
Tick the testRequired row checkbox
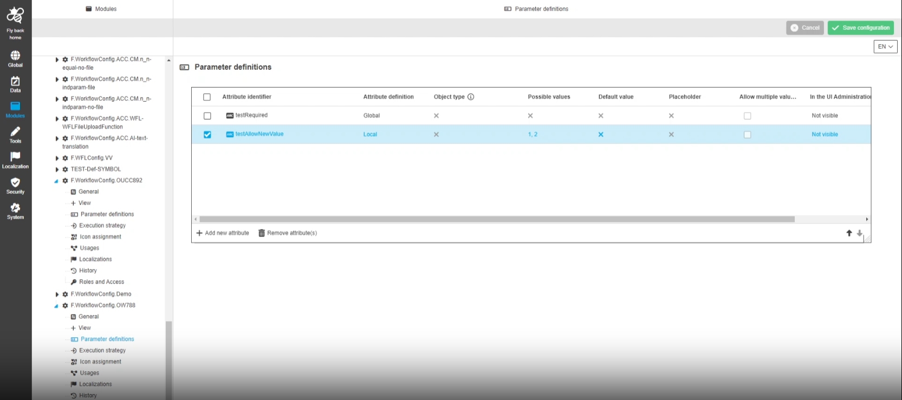pyautogui.click(x=207, y=116)
